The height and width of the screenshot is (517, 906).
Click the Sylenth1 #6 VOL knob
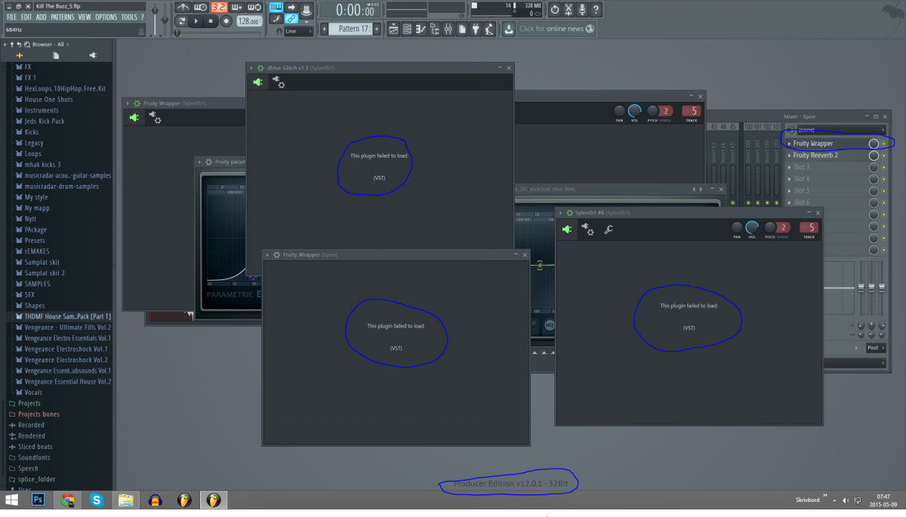tap(752, 227)
